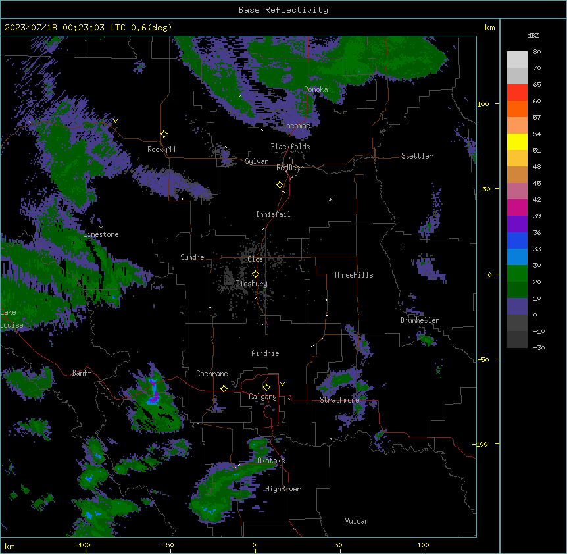Select the Vulcan label
Viewport: 567px width, 554px height.
tap(357, 521)
